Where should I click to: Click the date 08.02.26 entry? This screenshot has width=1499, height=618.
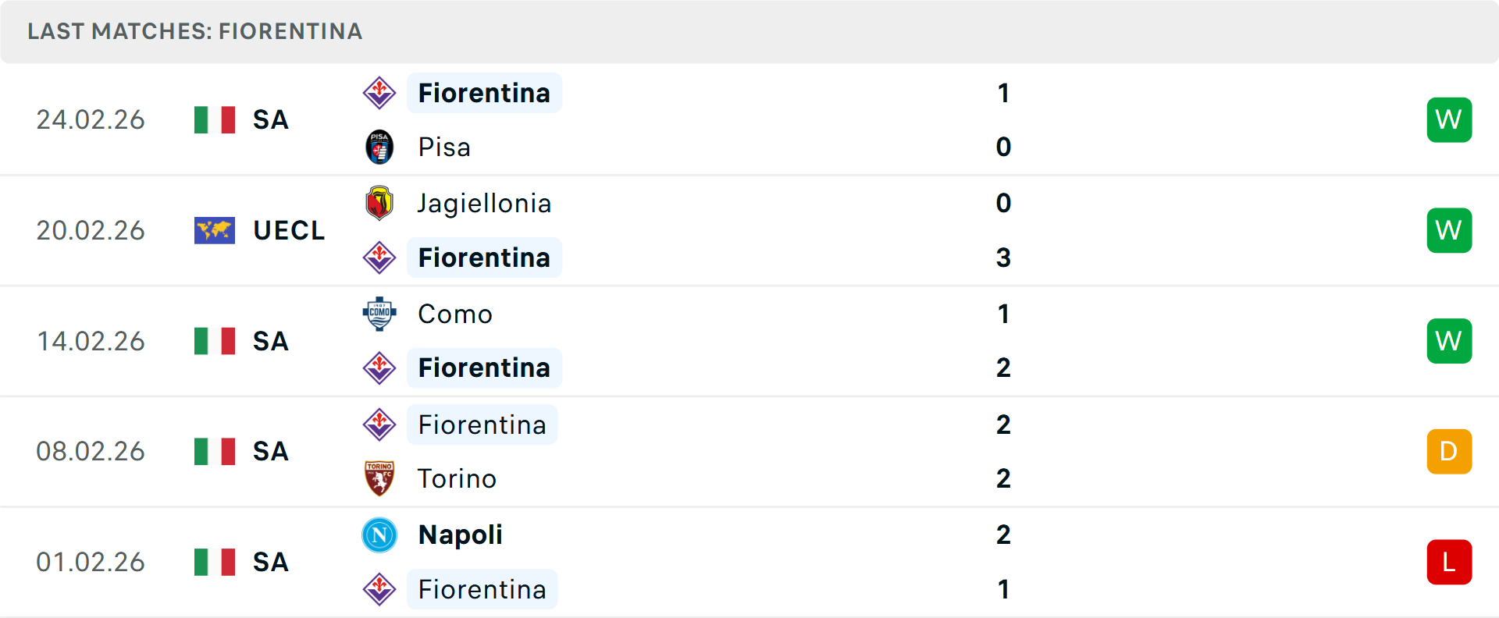pos(91,451)
